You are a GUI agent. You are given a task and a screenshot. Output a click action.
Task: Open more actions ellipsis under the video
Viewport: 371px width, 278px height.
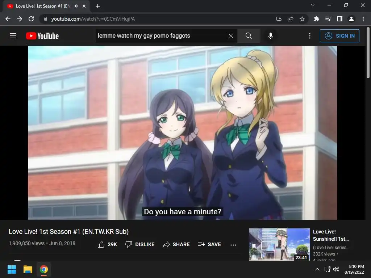tap(233, 245)
